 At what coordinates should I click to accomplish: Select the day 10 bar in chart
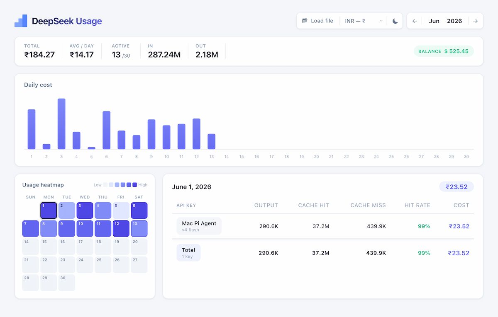[x=166, y=137]
